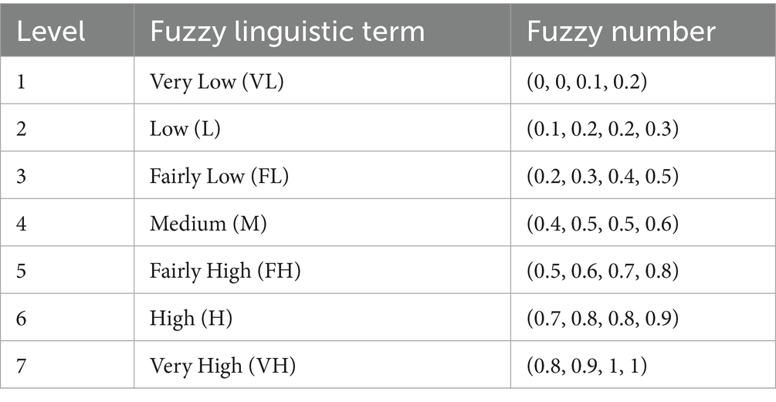The width and height of the screenshot is (776, 402).
Task: Select the 'Very Low (VL)' cell
Action: [217, 81]
